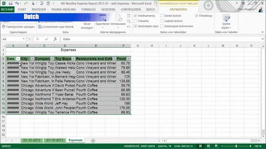
Task: Undo the last action
Action: click(x=17, y=3)
